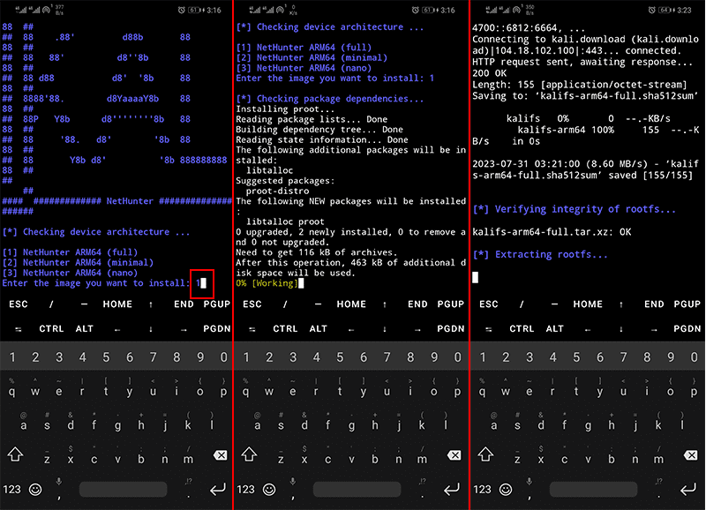The width and height of the screenshot is (706, 510).
Task: Tap right-arrow extra key on 'Extracting rootfs' phone
Action: (654, 329)
